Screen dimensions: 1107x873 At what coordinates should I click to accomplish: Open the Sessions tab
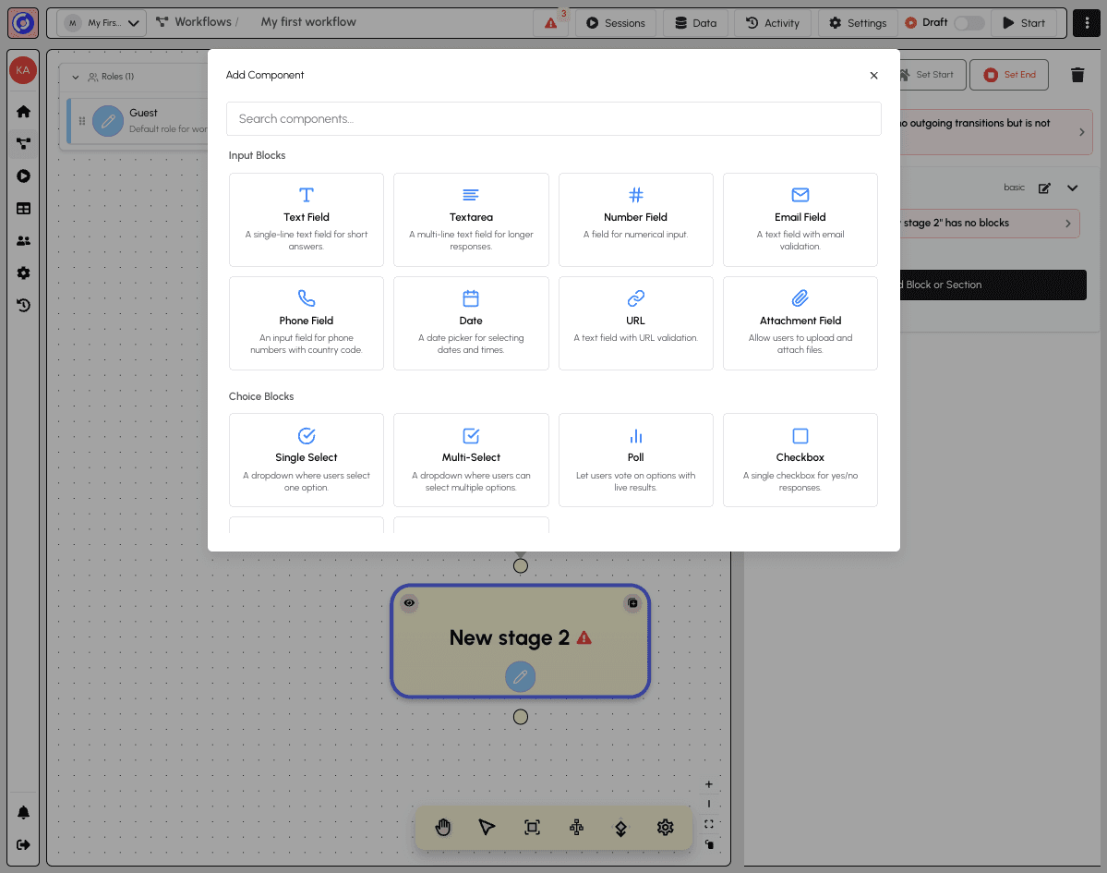tap(616, 23)
